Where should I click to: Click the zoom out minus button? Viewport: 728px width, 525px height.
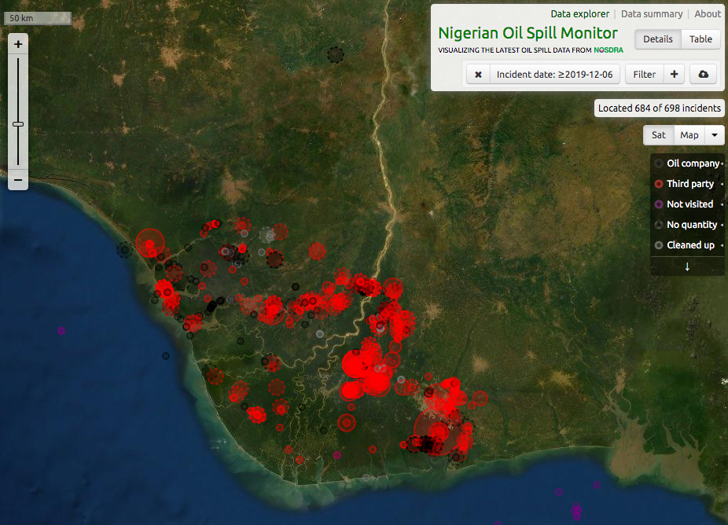coord(18,180)
